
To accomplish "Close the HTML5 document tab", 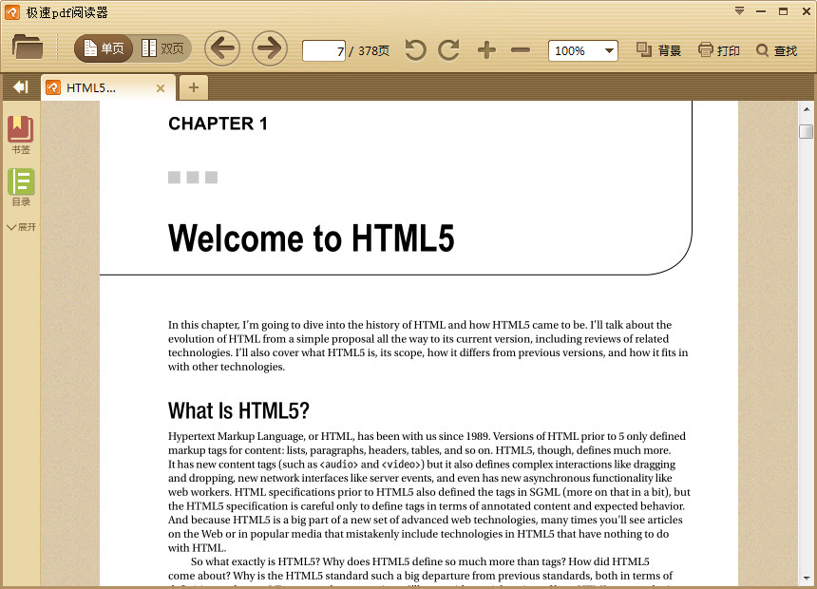I will pos(161,88).
